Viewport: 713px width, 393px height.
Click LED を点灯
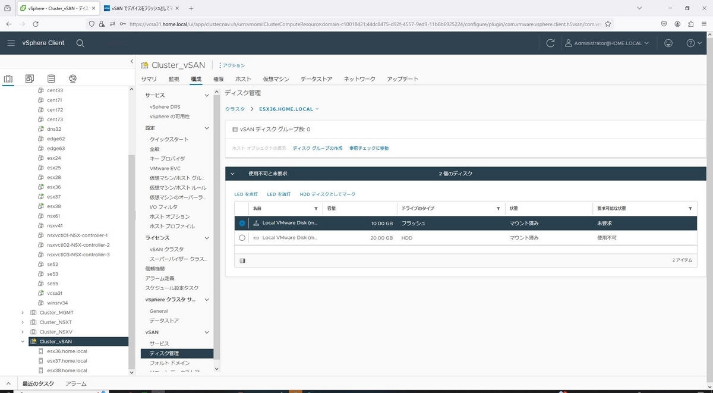point(246,194)
